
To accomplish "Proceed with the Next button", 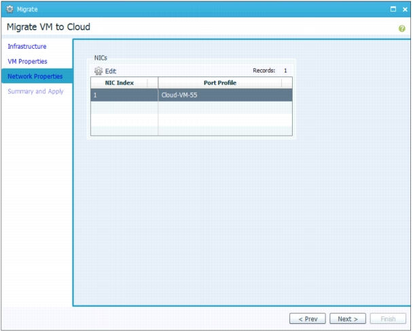I will point(348,318).
